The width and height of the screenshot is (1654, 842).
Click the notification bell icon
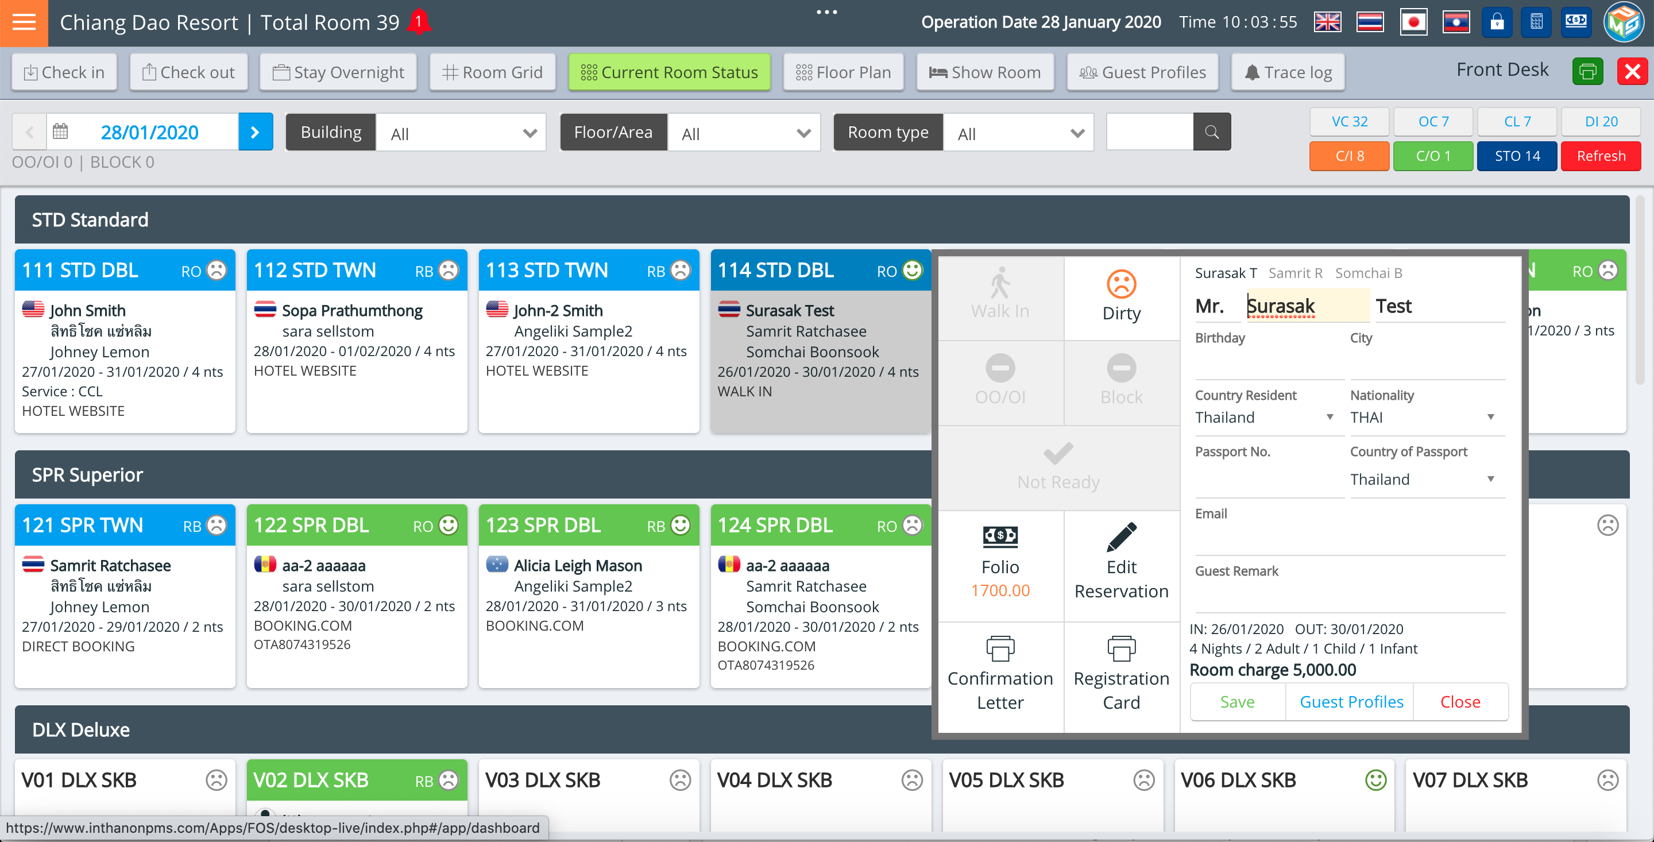(x=419, y=22)
